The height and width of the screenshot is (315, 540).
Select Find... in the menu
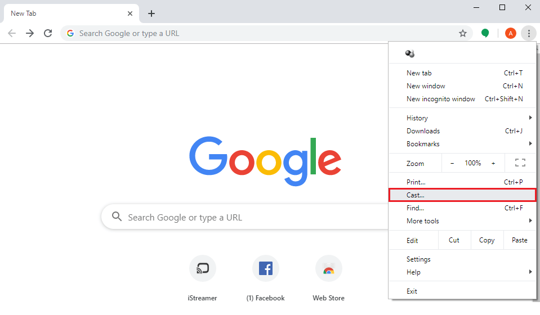[x=462, y=208]
